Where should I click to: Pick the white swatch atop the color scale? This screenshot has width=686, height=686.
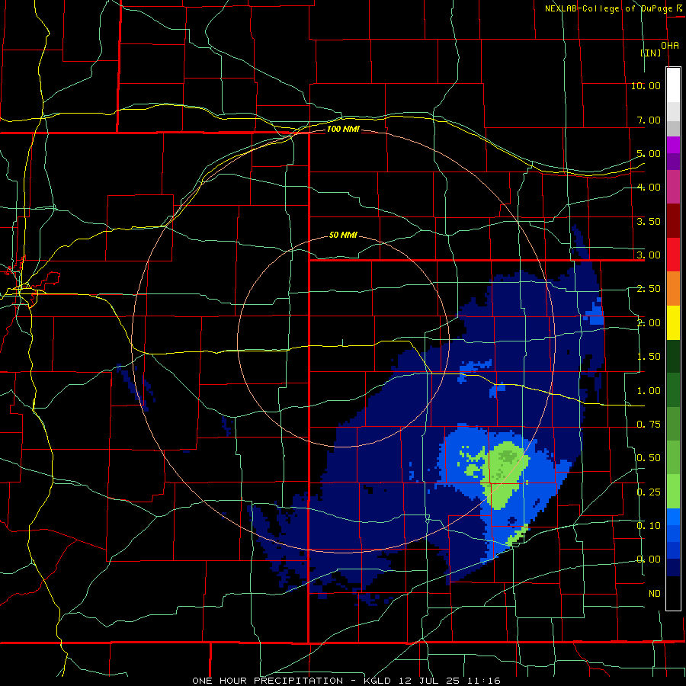tap(673, 85)
